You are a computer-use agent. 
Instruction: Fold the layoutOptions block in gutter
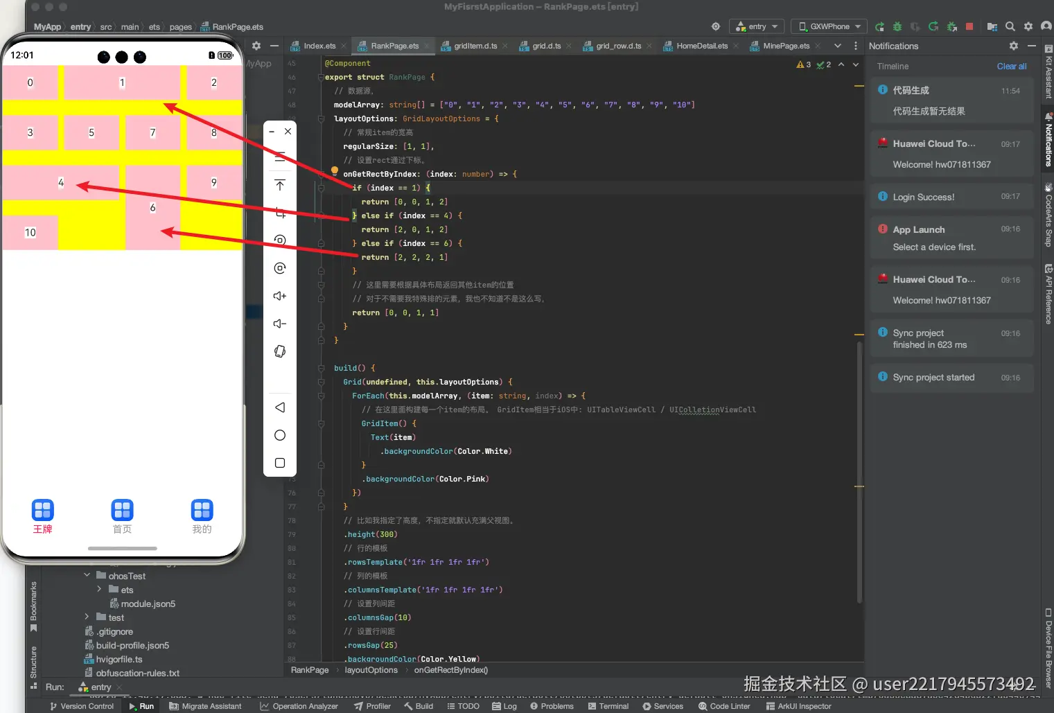[321, 118]
